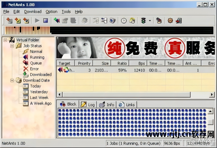
Task: Collapse the Job Status tree node
Action: coord(12,46)
